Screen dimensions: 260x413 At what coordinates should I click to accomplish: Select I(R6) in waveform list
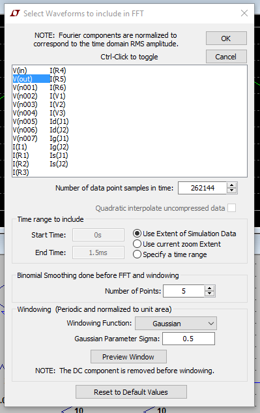coord(58,87)
